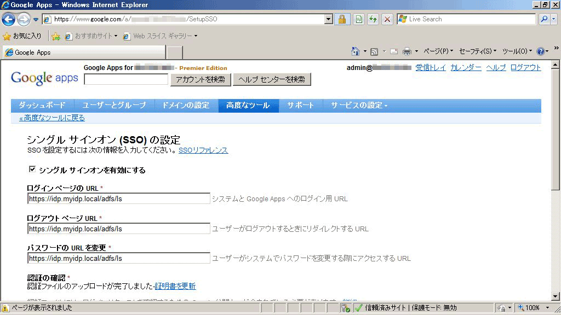Click the «高度なツールに戻る link
Viewport: 561px width, 315px height.
point(52,118)
